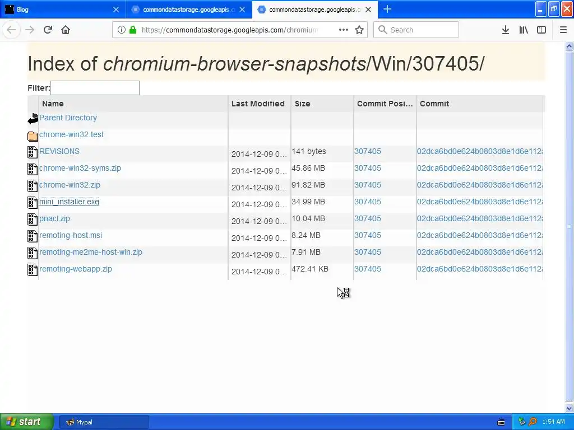This screenshot has width=574, height=430.
Task: Download pnacl.zip
Action: 54,219
